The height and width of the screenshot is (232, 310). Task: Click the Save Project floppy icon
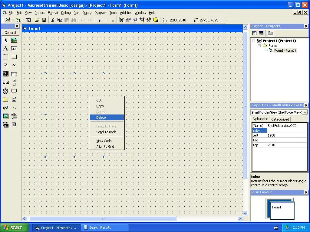(x=44, y=20)
